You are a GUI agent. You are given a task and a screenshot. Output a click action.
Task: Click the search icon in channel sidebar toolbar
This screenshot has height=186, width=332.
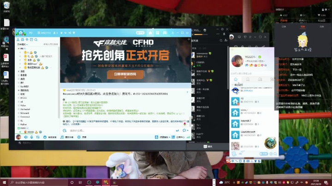tap(36, 40)
